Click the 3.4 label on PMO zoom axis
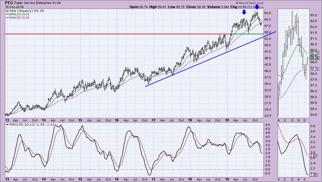The image size is (322, 182). [313, 137]
